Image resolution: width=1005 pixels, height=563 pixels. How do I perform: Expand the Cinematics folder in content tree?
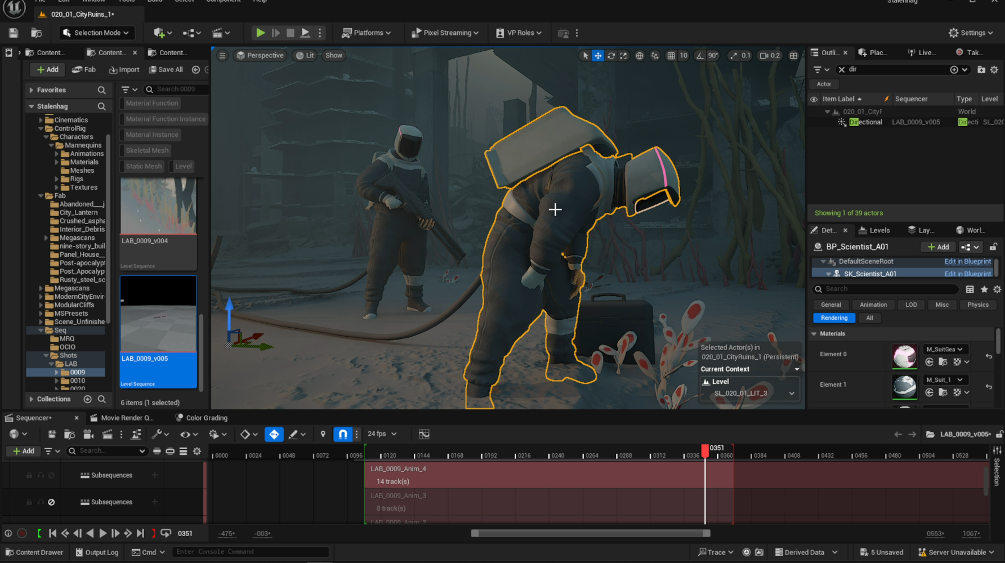tap(41, 120)
